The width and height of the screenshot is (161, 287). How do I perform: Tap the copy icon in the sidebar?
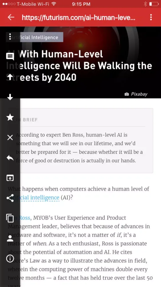coord(10,218)
